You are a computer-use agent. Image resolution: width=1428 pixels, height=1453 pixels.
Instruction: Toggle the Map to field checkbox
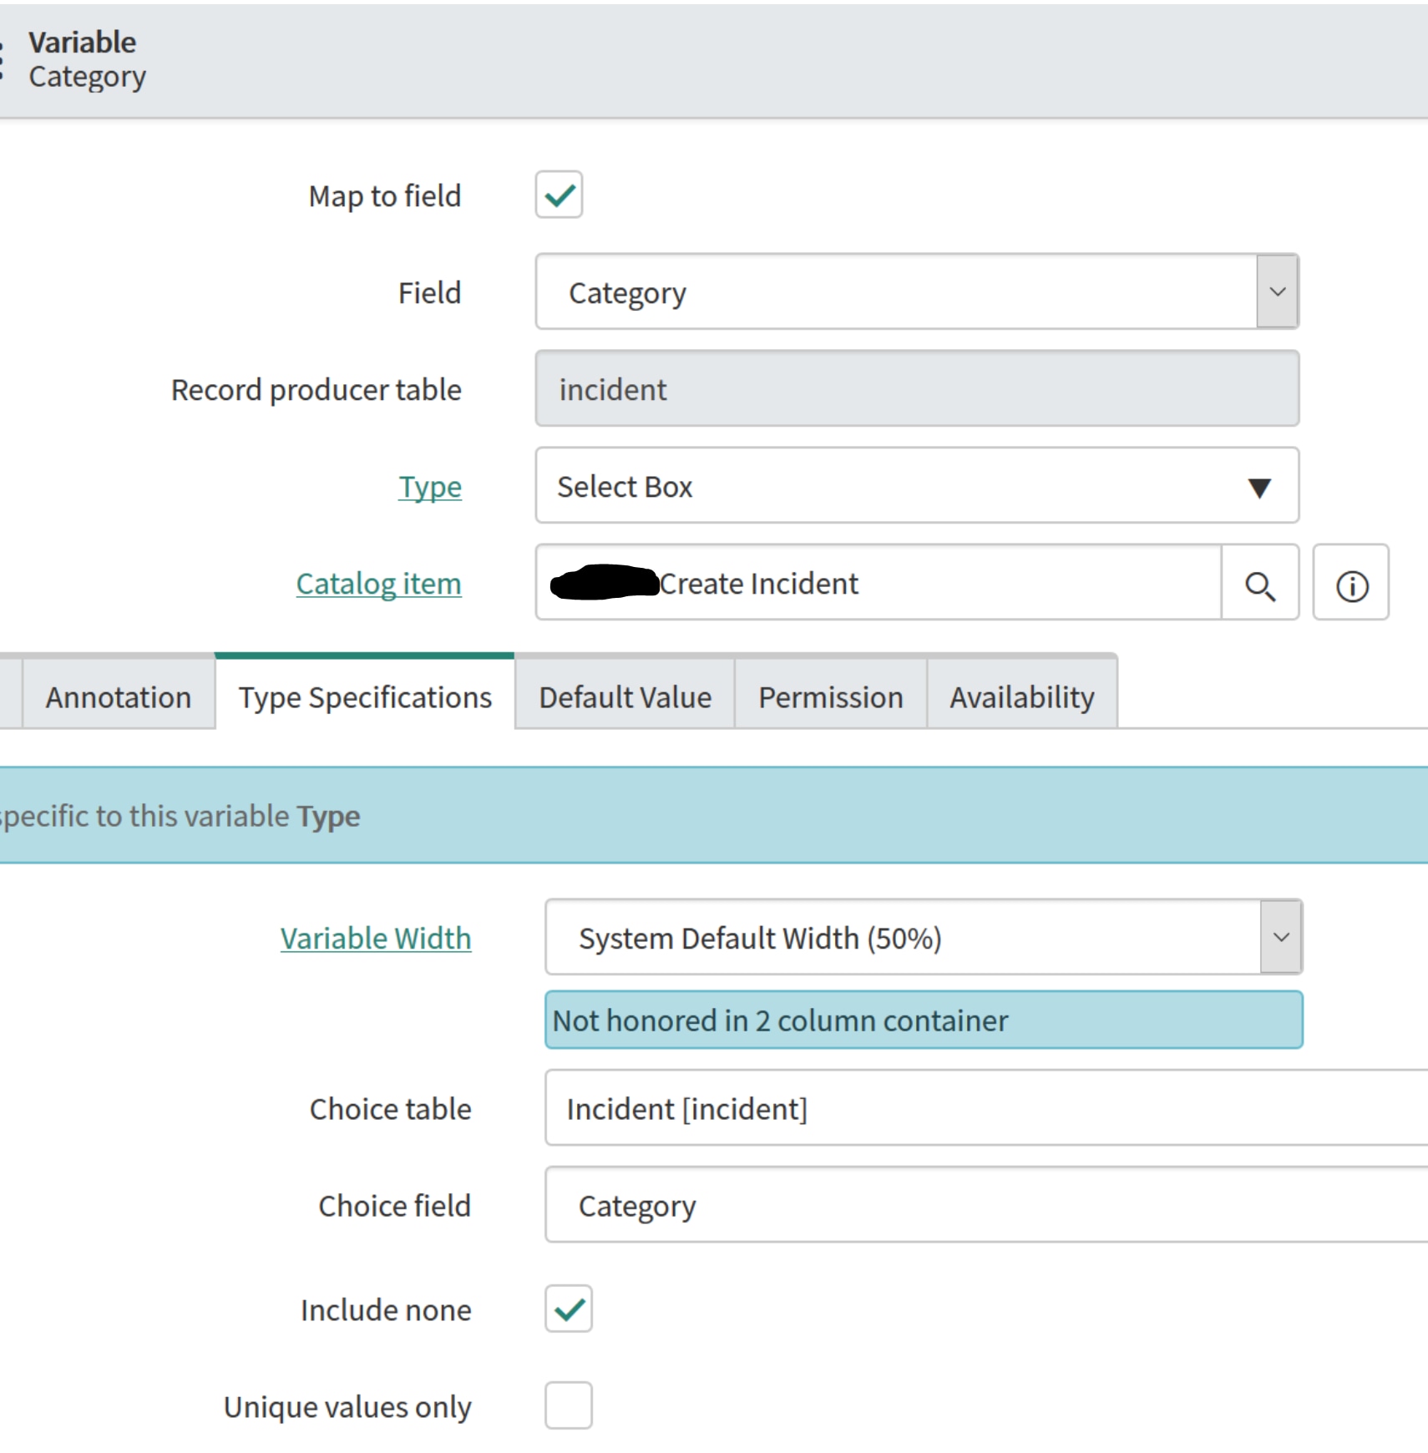pos(558,195)
